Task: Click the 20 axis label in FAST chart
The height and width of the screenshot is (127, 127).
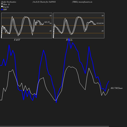Action: 51,31
